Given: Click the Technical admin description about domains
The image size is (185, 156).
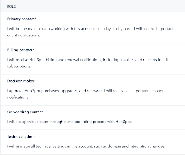Looking at the screenshot, I should tap(86, 146).
